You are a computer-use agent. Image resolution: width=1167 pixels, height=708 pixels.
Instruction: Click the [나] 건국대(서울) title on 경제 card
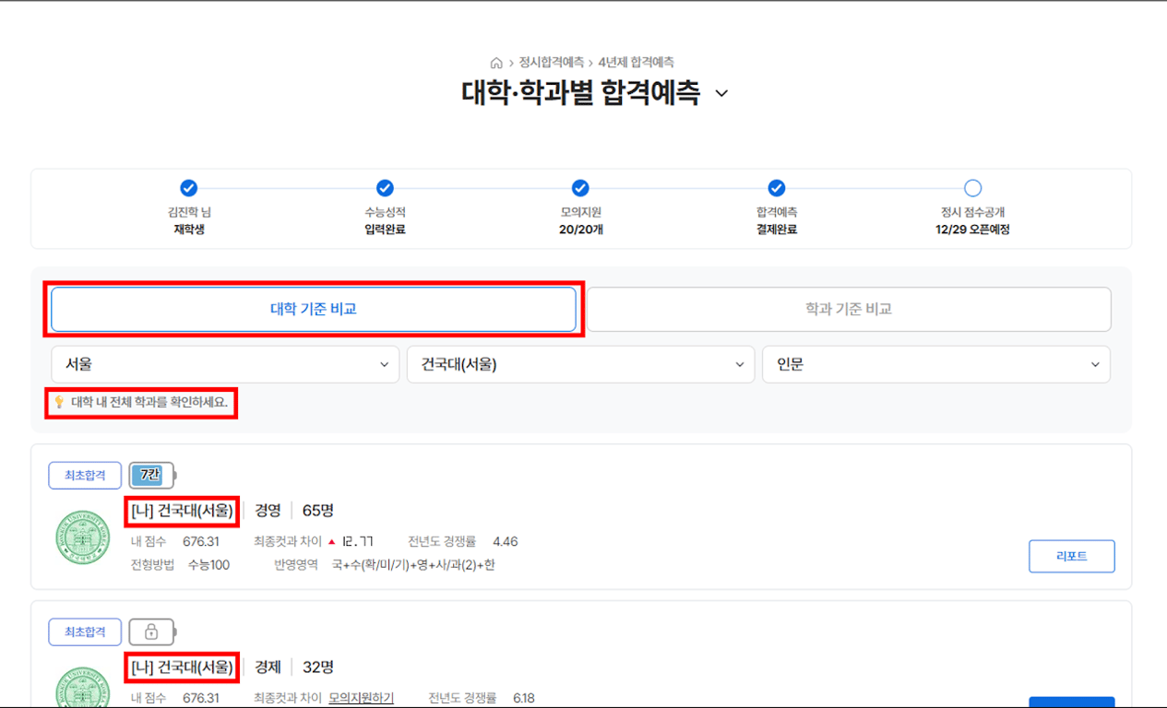coord(182,667)
